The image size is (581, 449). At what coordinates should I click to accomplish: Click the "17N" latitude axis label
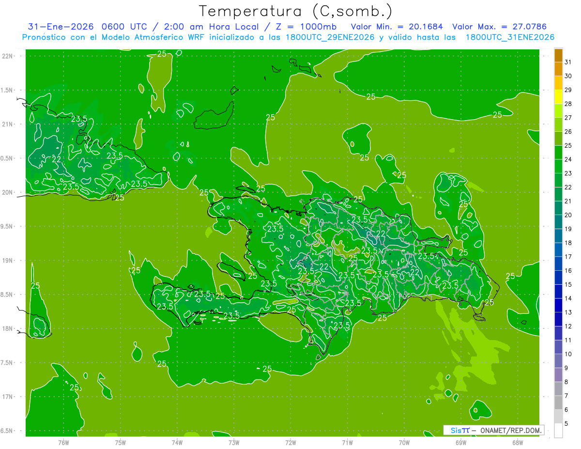tap(8, 397)
